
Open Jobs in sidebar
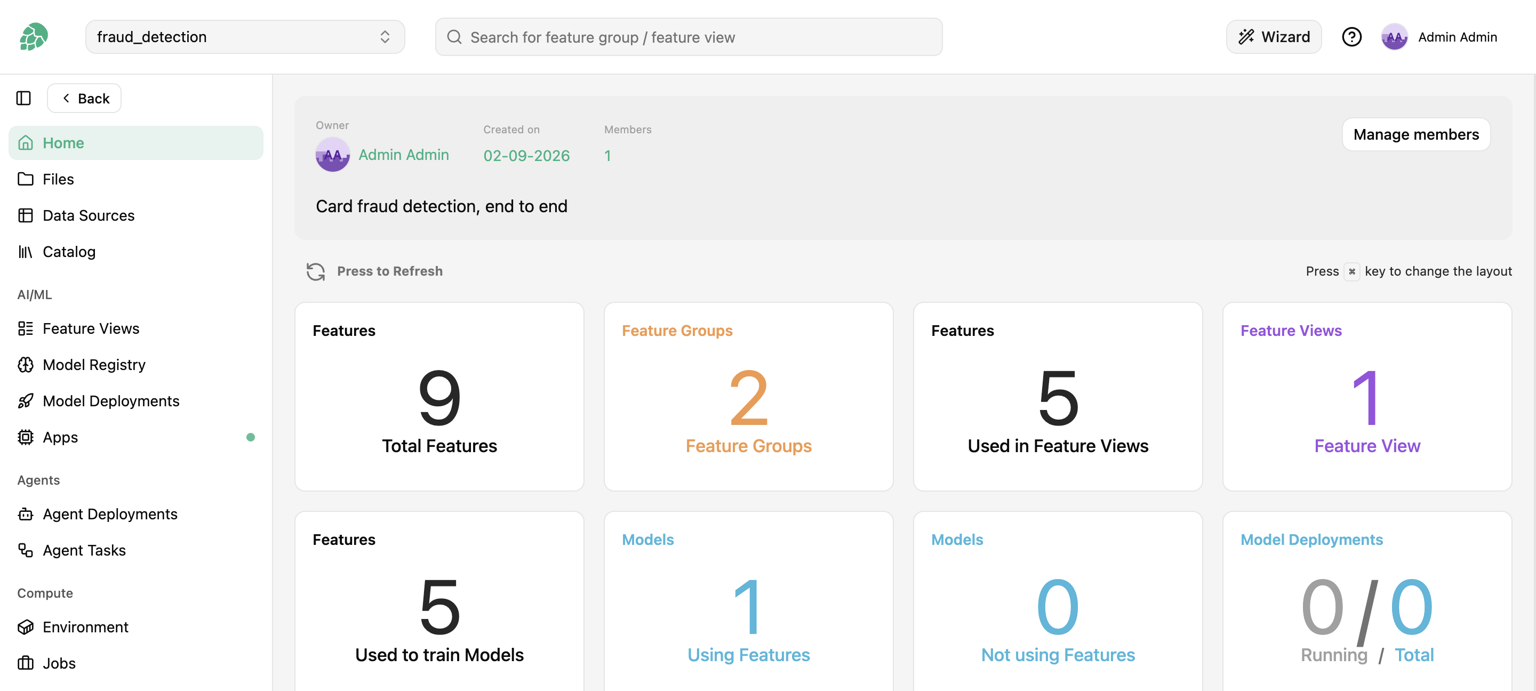tap(136, 664)
